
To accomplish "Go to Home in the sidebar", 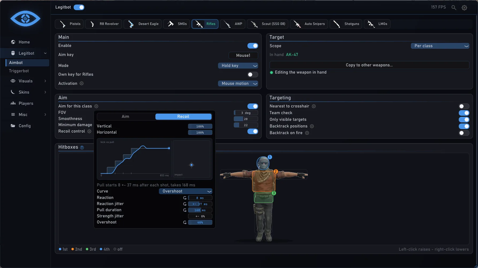I will pyautogui.click(x=25, y=42).
